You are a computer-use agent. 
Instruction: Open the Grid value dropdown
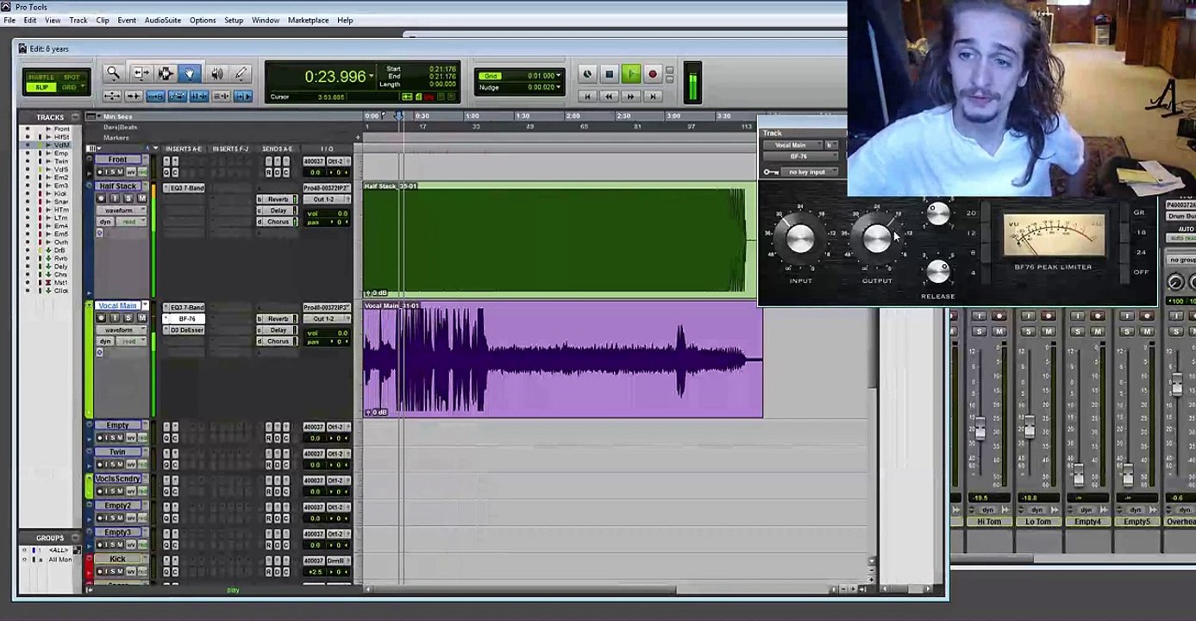coord(558,76)
